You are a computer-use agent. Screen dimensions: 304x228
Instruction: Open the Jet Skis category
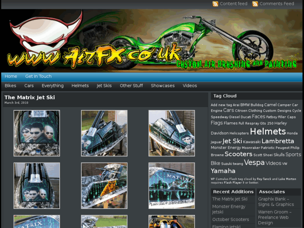104,86
